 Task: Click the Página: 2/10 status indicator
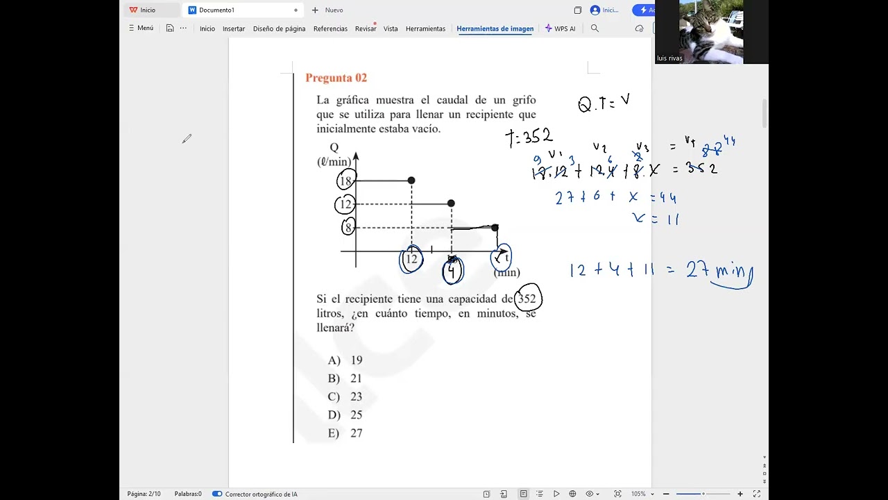[x=144, y=494]
